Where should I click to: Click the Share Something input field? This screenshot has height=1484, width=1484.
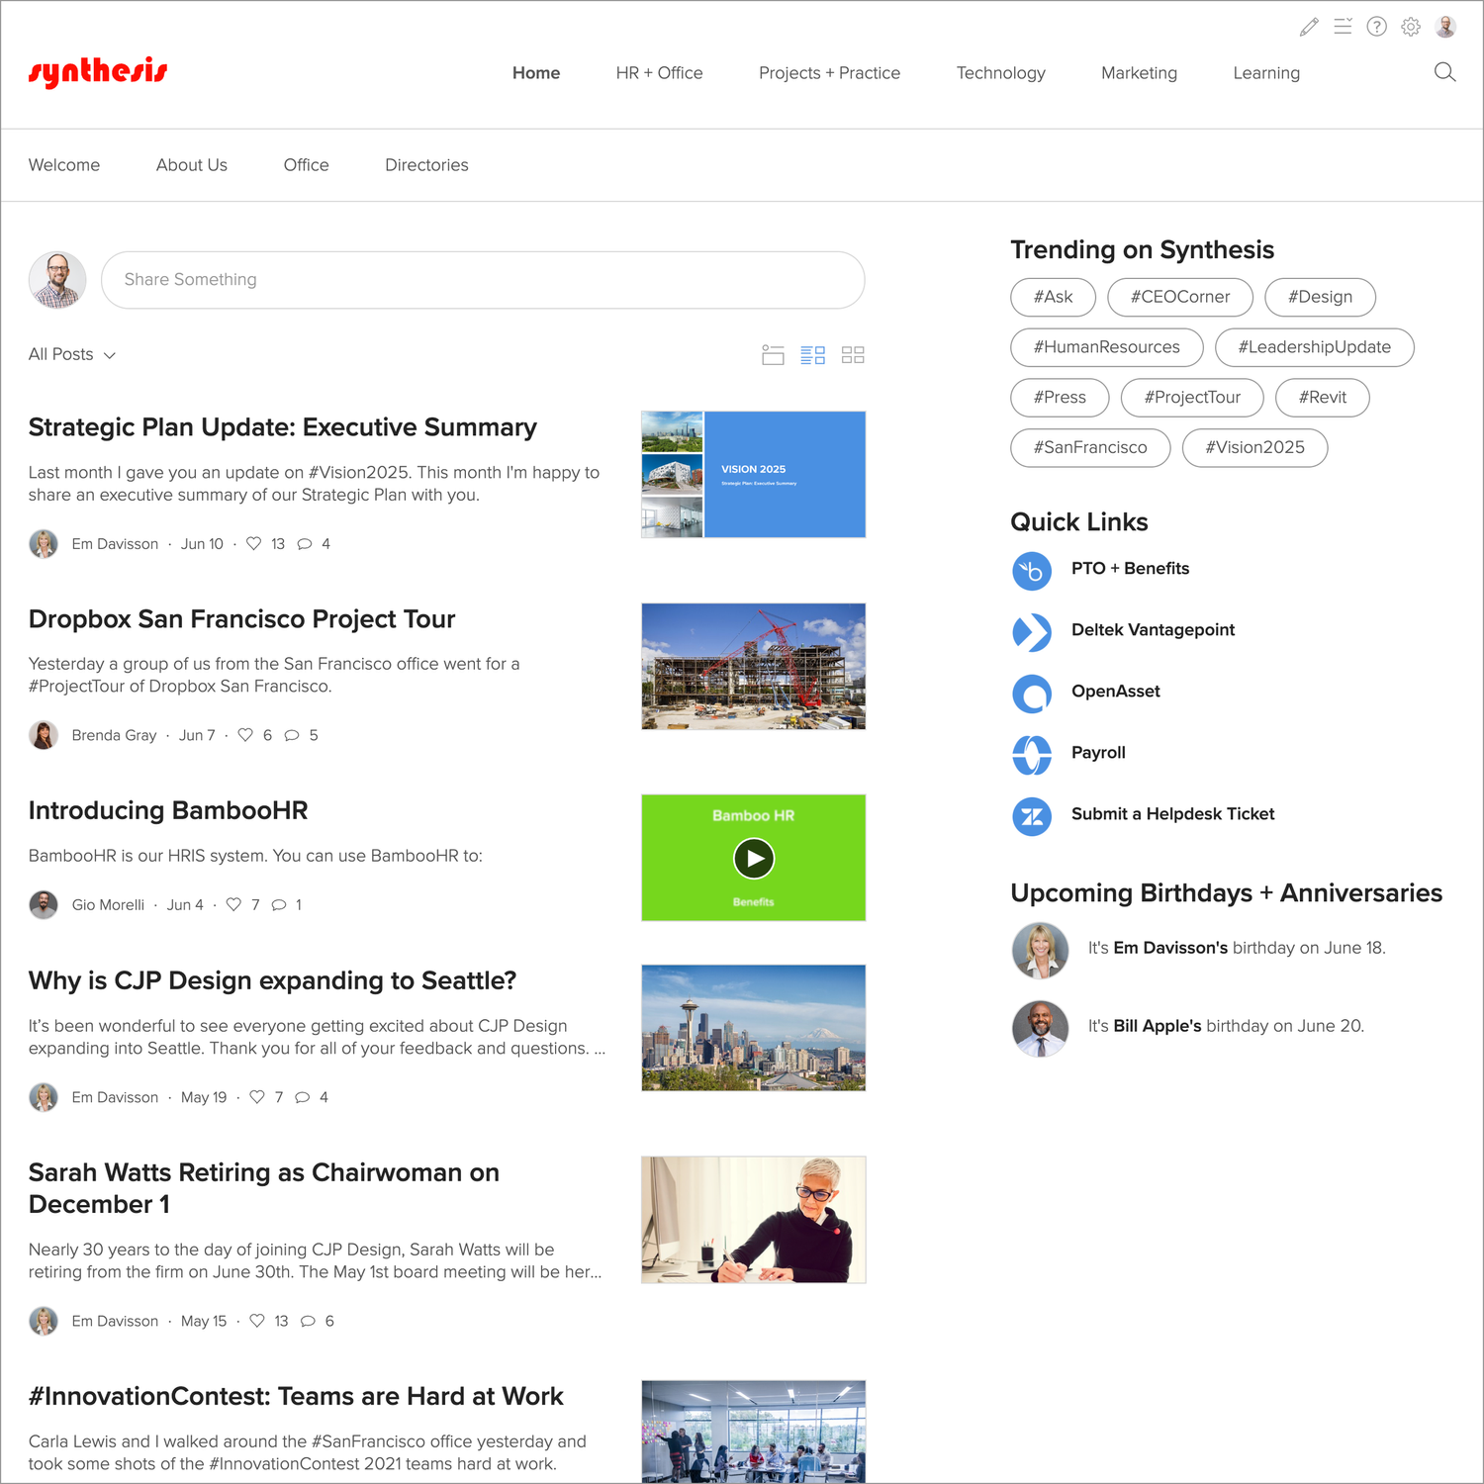point(483,280)
